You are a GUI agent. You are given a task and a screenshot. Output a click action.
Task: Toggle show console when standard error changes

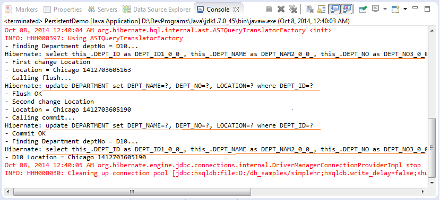click(x=346, y=9)
